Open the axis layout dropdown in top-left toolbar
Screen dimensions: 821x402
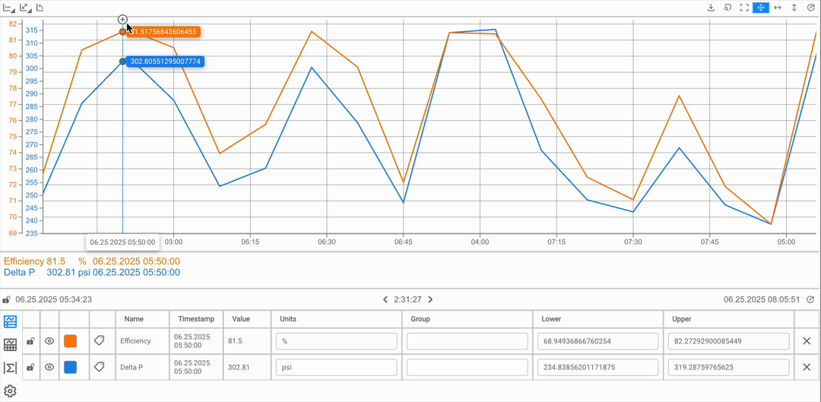8,8
